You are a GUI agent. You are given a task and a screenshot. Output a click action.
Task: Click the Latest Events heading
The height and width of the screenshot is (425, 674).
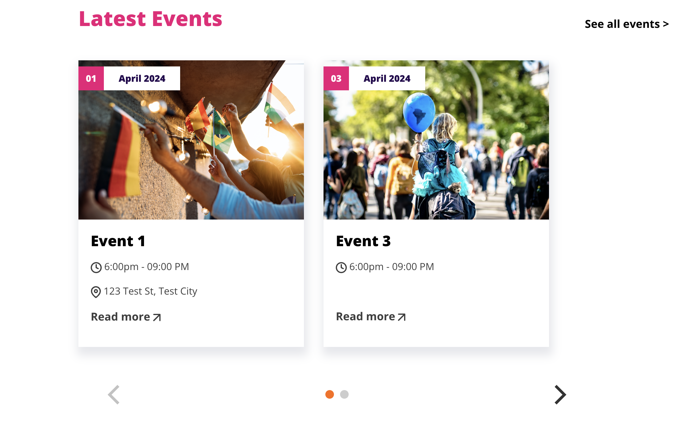pos(150,19)
